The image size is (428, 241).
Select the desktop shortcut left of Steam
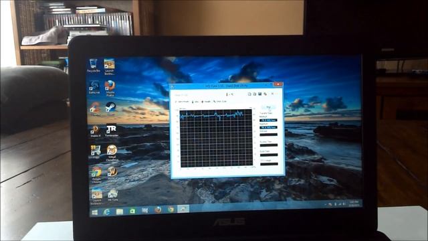[x=95, y=108]
